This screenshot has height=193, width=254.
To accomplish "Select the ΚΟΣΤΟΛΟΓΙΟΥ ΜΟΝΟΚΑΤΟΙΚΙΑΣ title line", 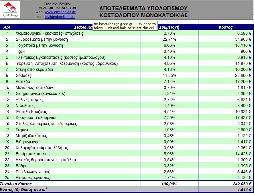I will click(x=143, y=15).
